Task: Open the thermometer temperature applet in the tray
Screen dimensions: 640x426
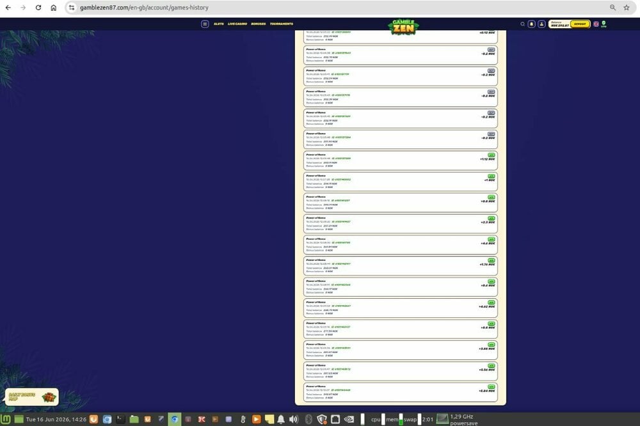Action: click(x=243, y=419)
